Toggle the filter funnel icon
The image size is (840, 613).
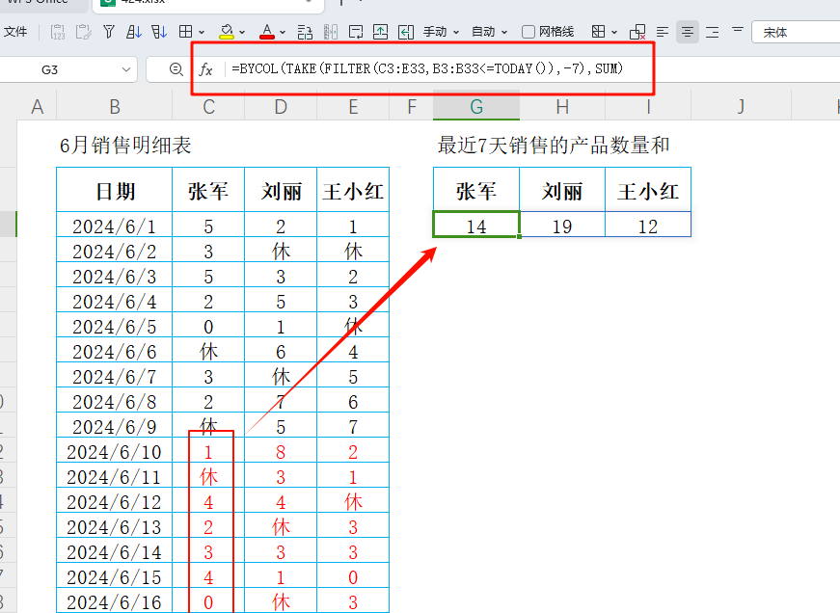pos(109,32)
